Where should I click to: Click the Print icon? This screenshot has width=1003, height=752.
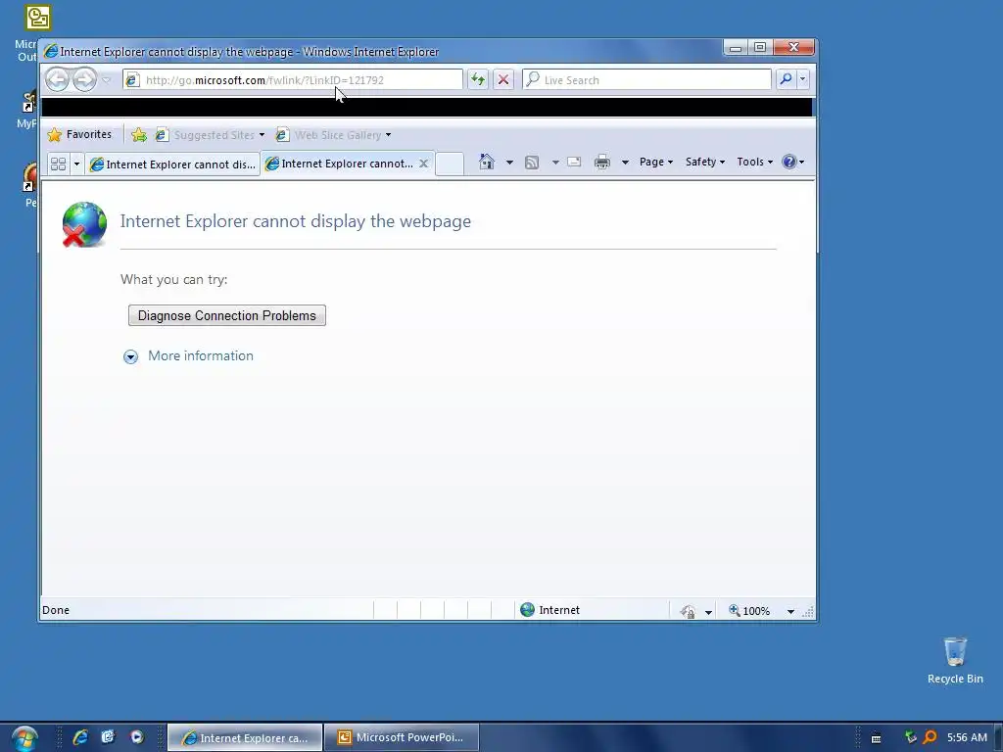coord(602,163)
